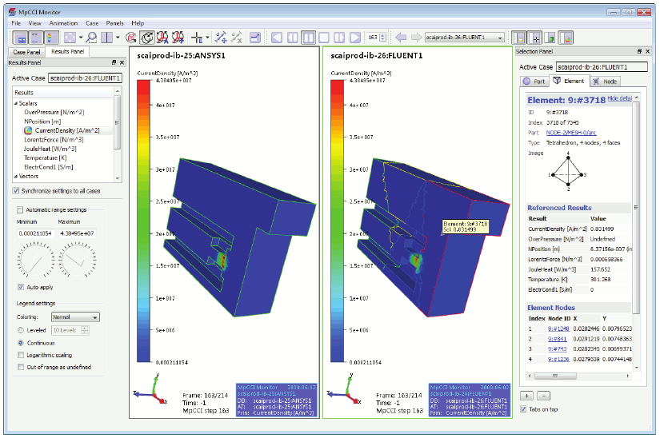The height and width of the screenshot is (438, 660).
Task: Open dropdown arrow next to fit-view icon
Action: 80,38
